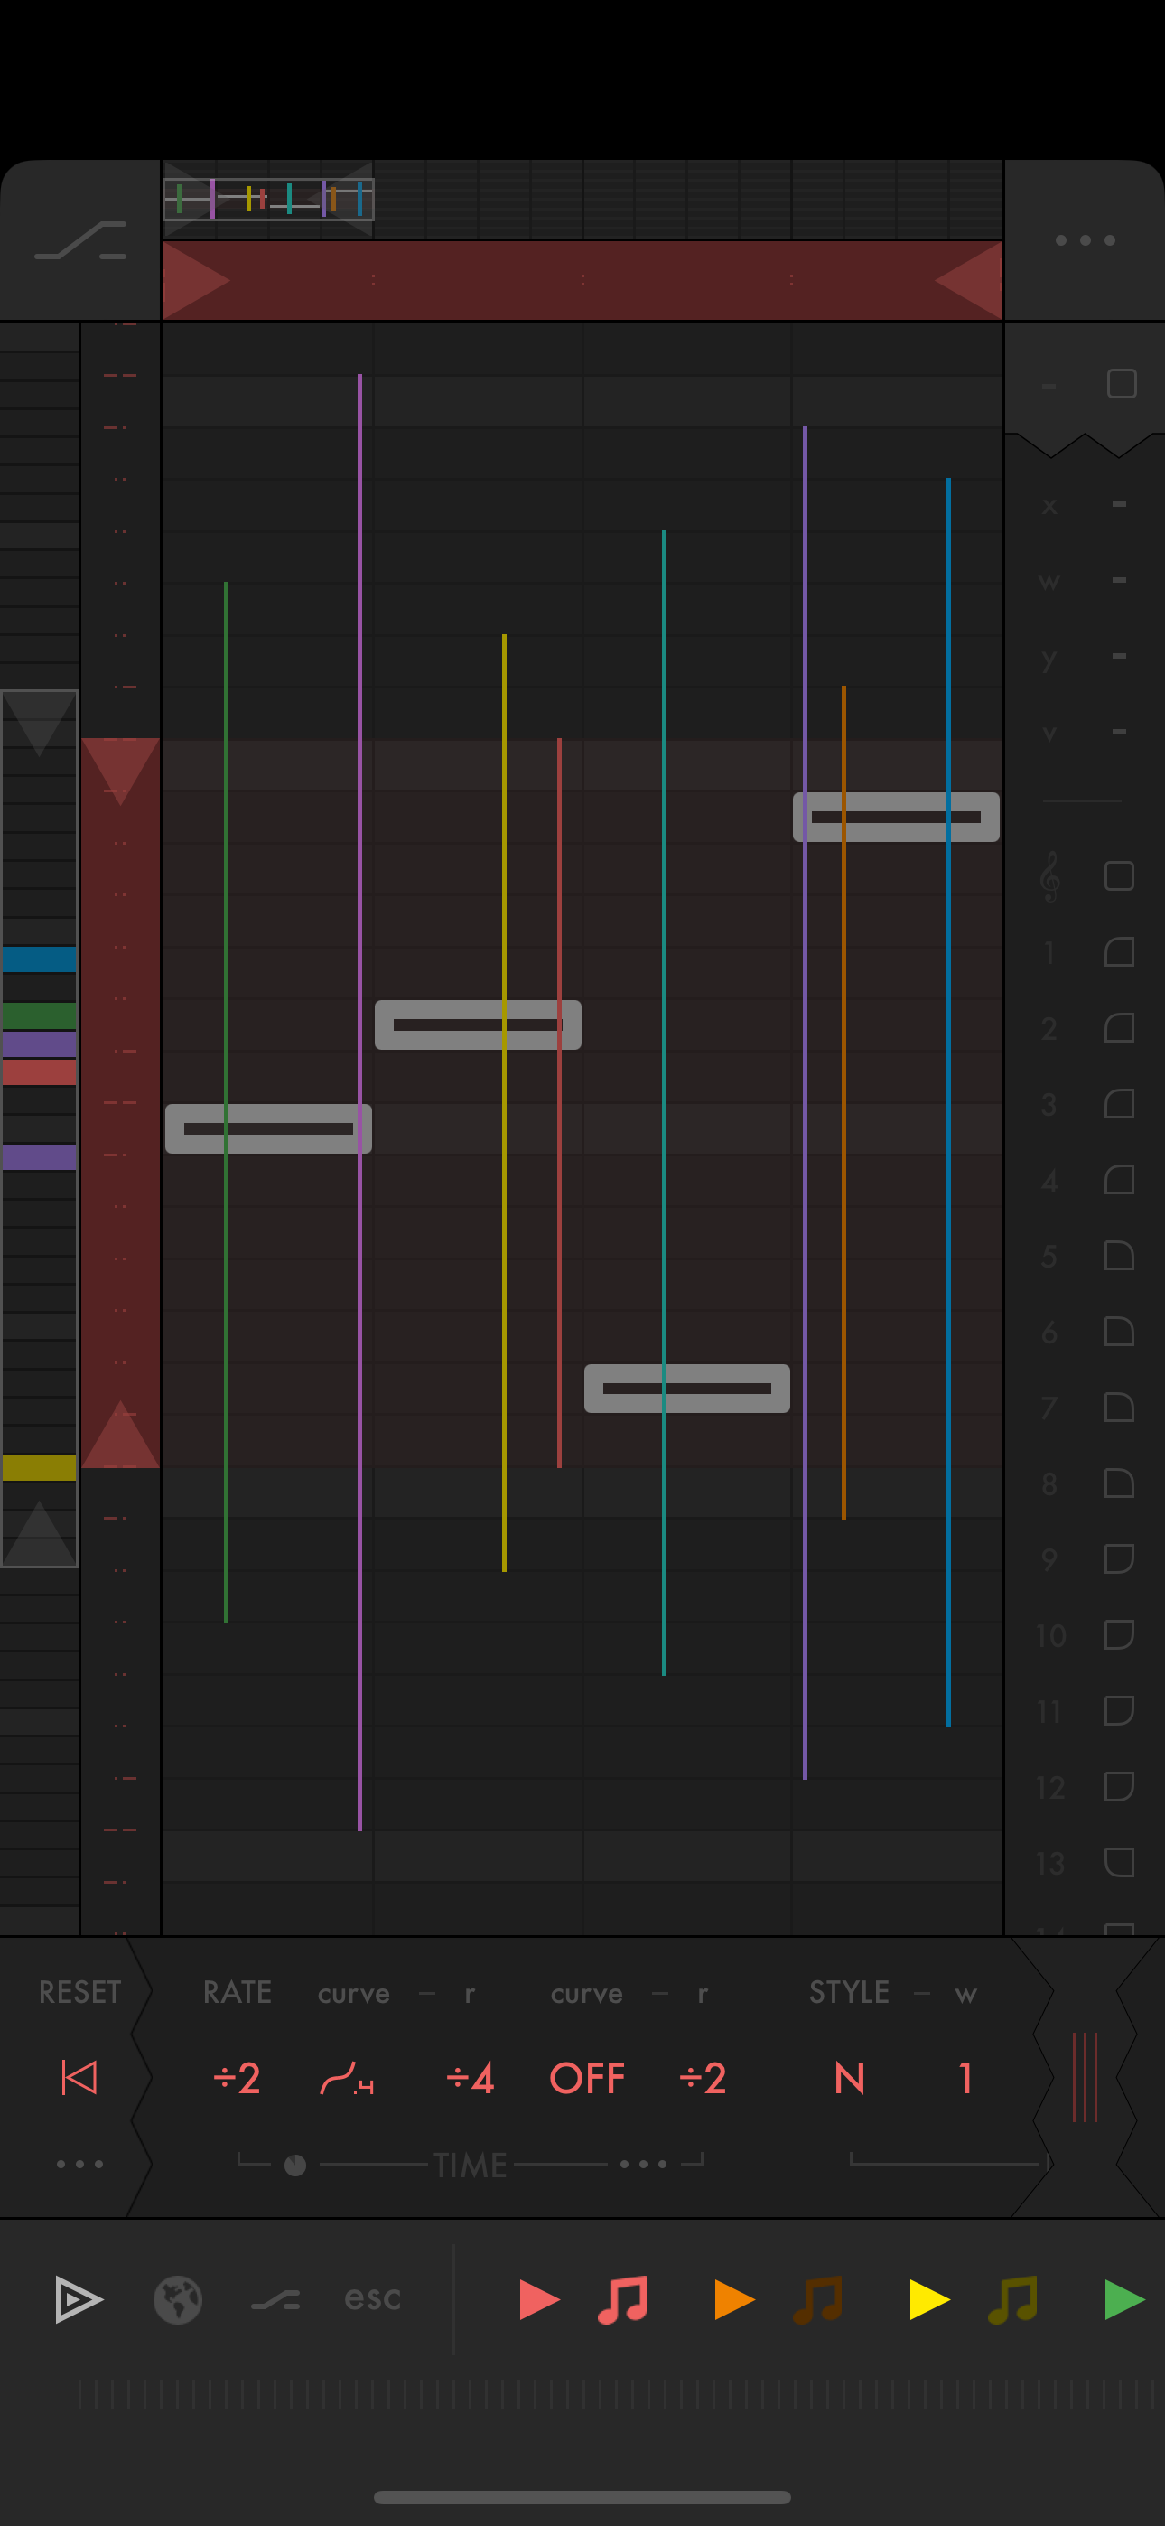Open three-dot options below RESET

pos(79,2163)
